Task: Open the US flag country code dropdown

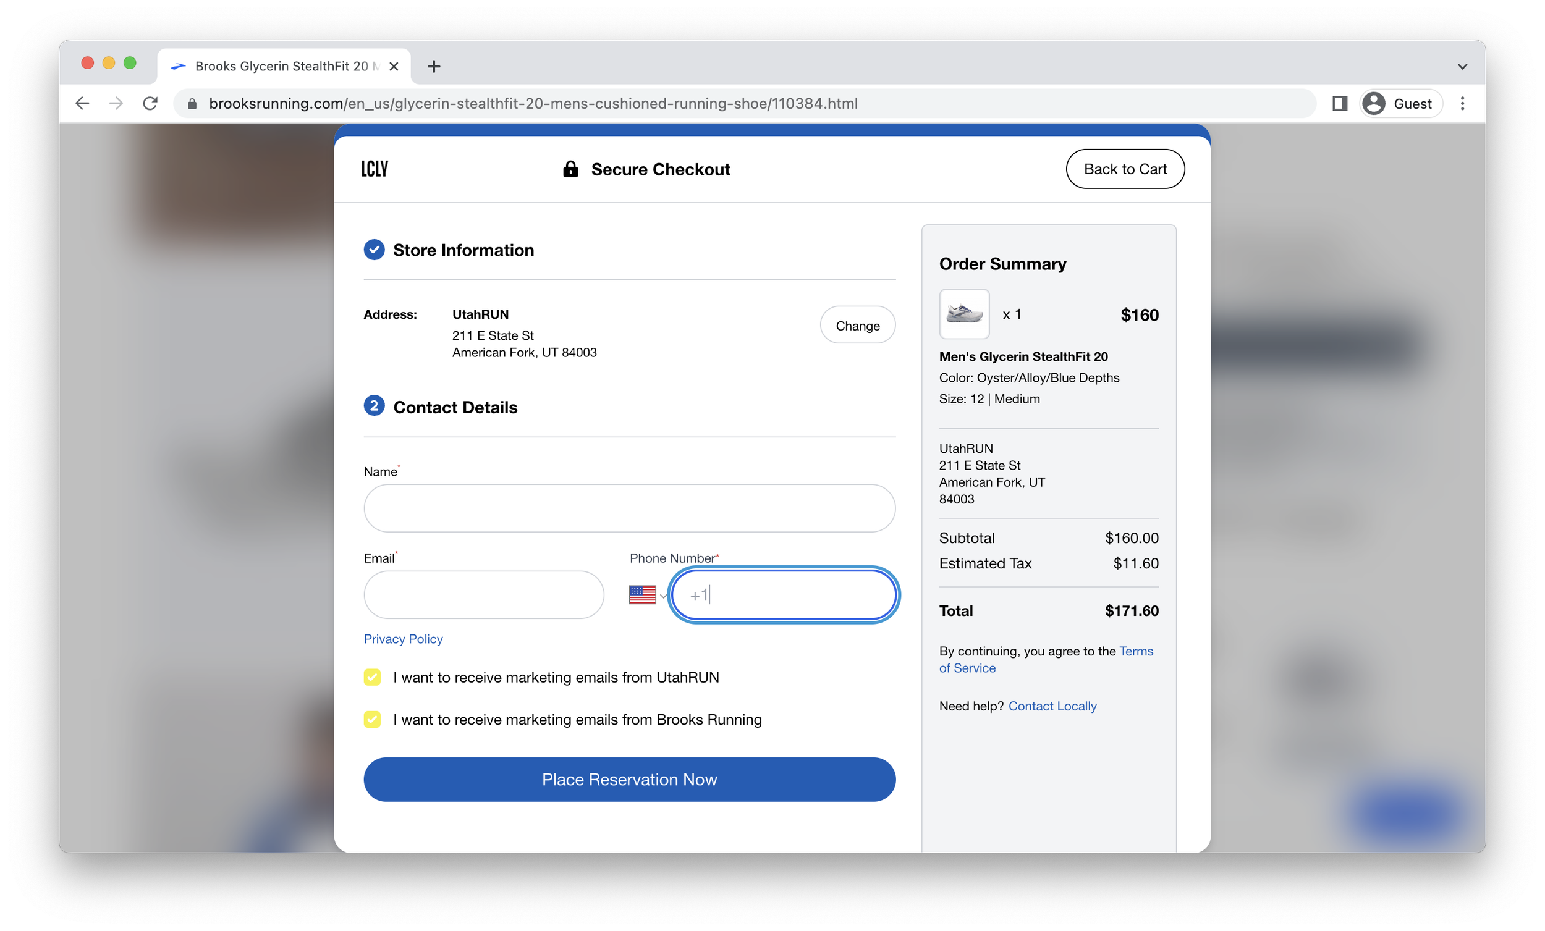Action: 647,595
